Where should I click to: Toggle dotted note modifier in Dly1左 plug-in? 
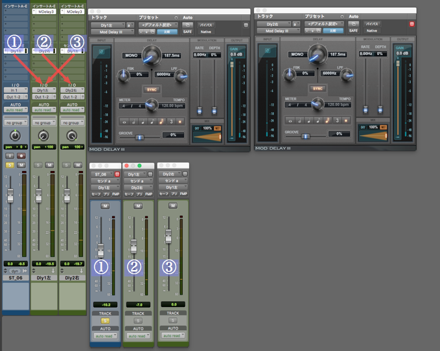click(180, 122)
